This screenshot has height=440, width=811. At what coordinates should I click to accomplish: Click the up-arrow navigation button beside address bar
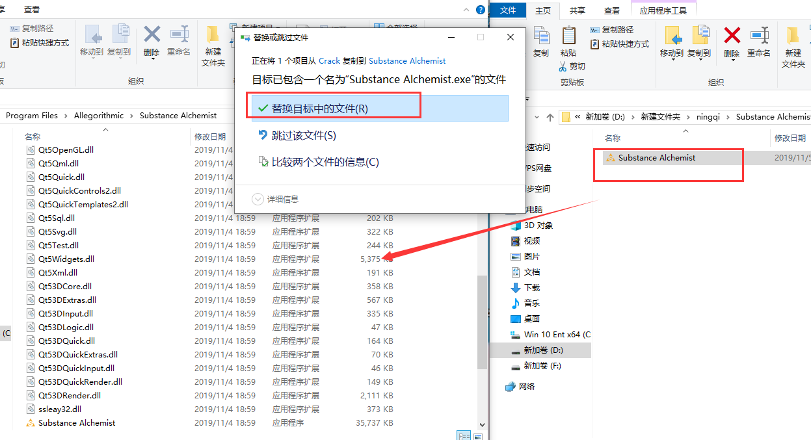(x=550, y=117)
